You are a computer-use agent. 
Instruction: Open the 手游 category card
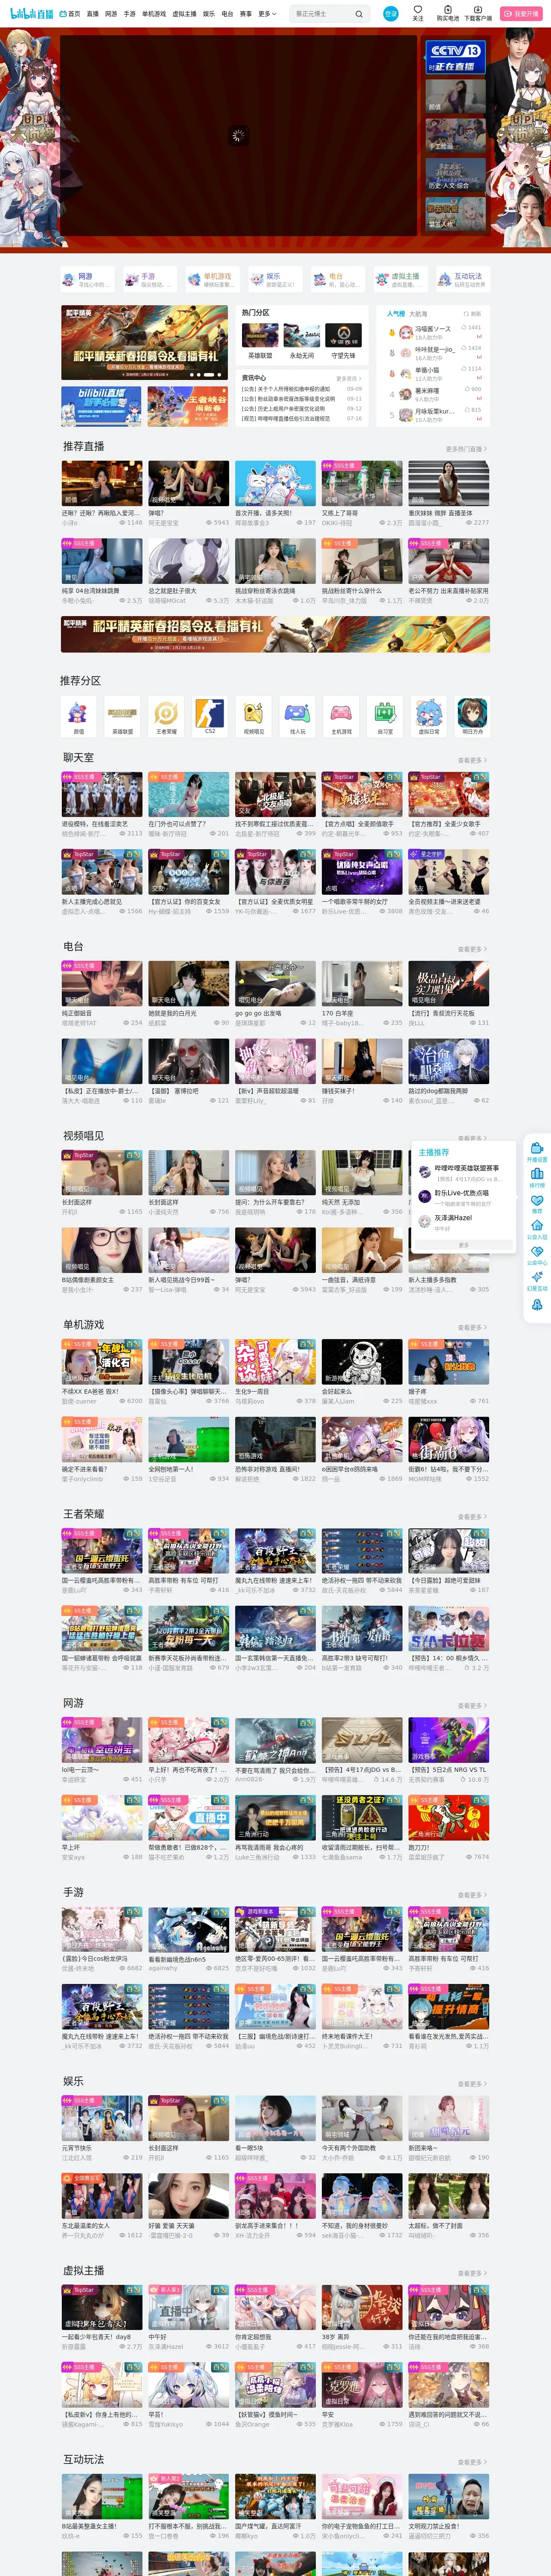(x=150, y=279)
